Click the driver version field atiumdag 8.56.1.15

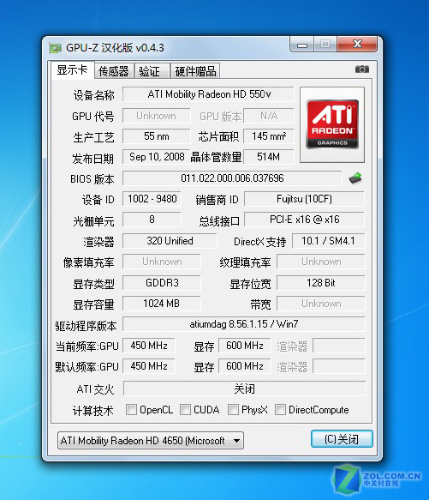(244, 324)
